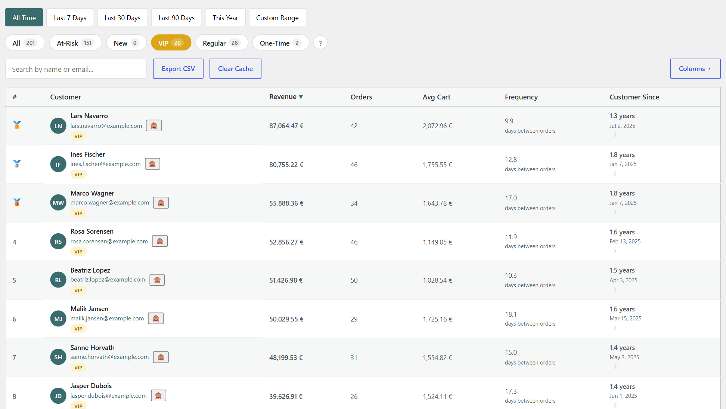The width and height of the screenshot is (726, 409).
Task: Click the RS avatar for Rosa Sorensen
Action: pyautogui.click(x=58, y=242)
